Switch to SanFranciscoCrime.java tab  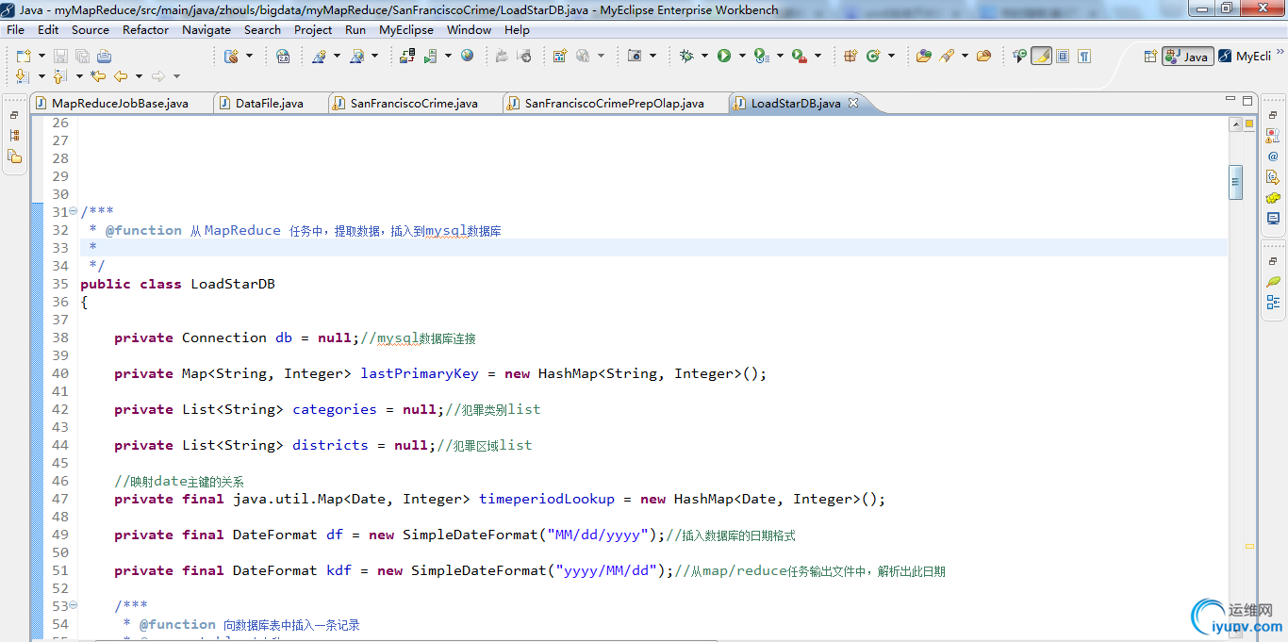(413, 104)
